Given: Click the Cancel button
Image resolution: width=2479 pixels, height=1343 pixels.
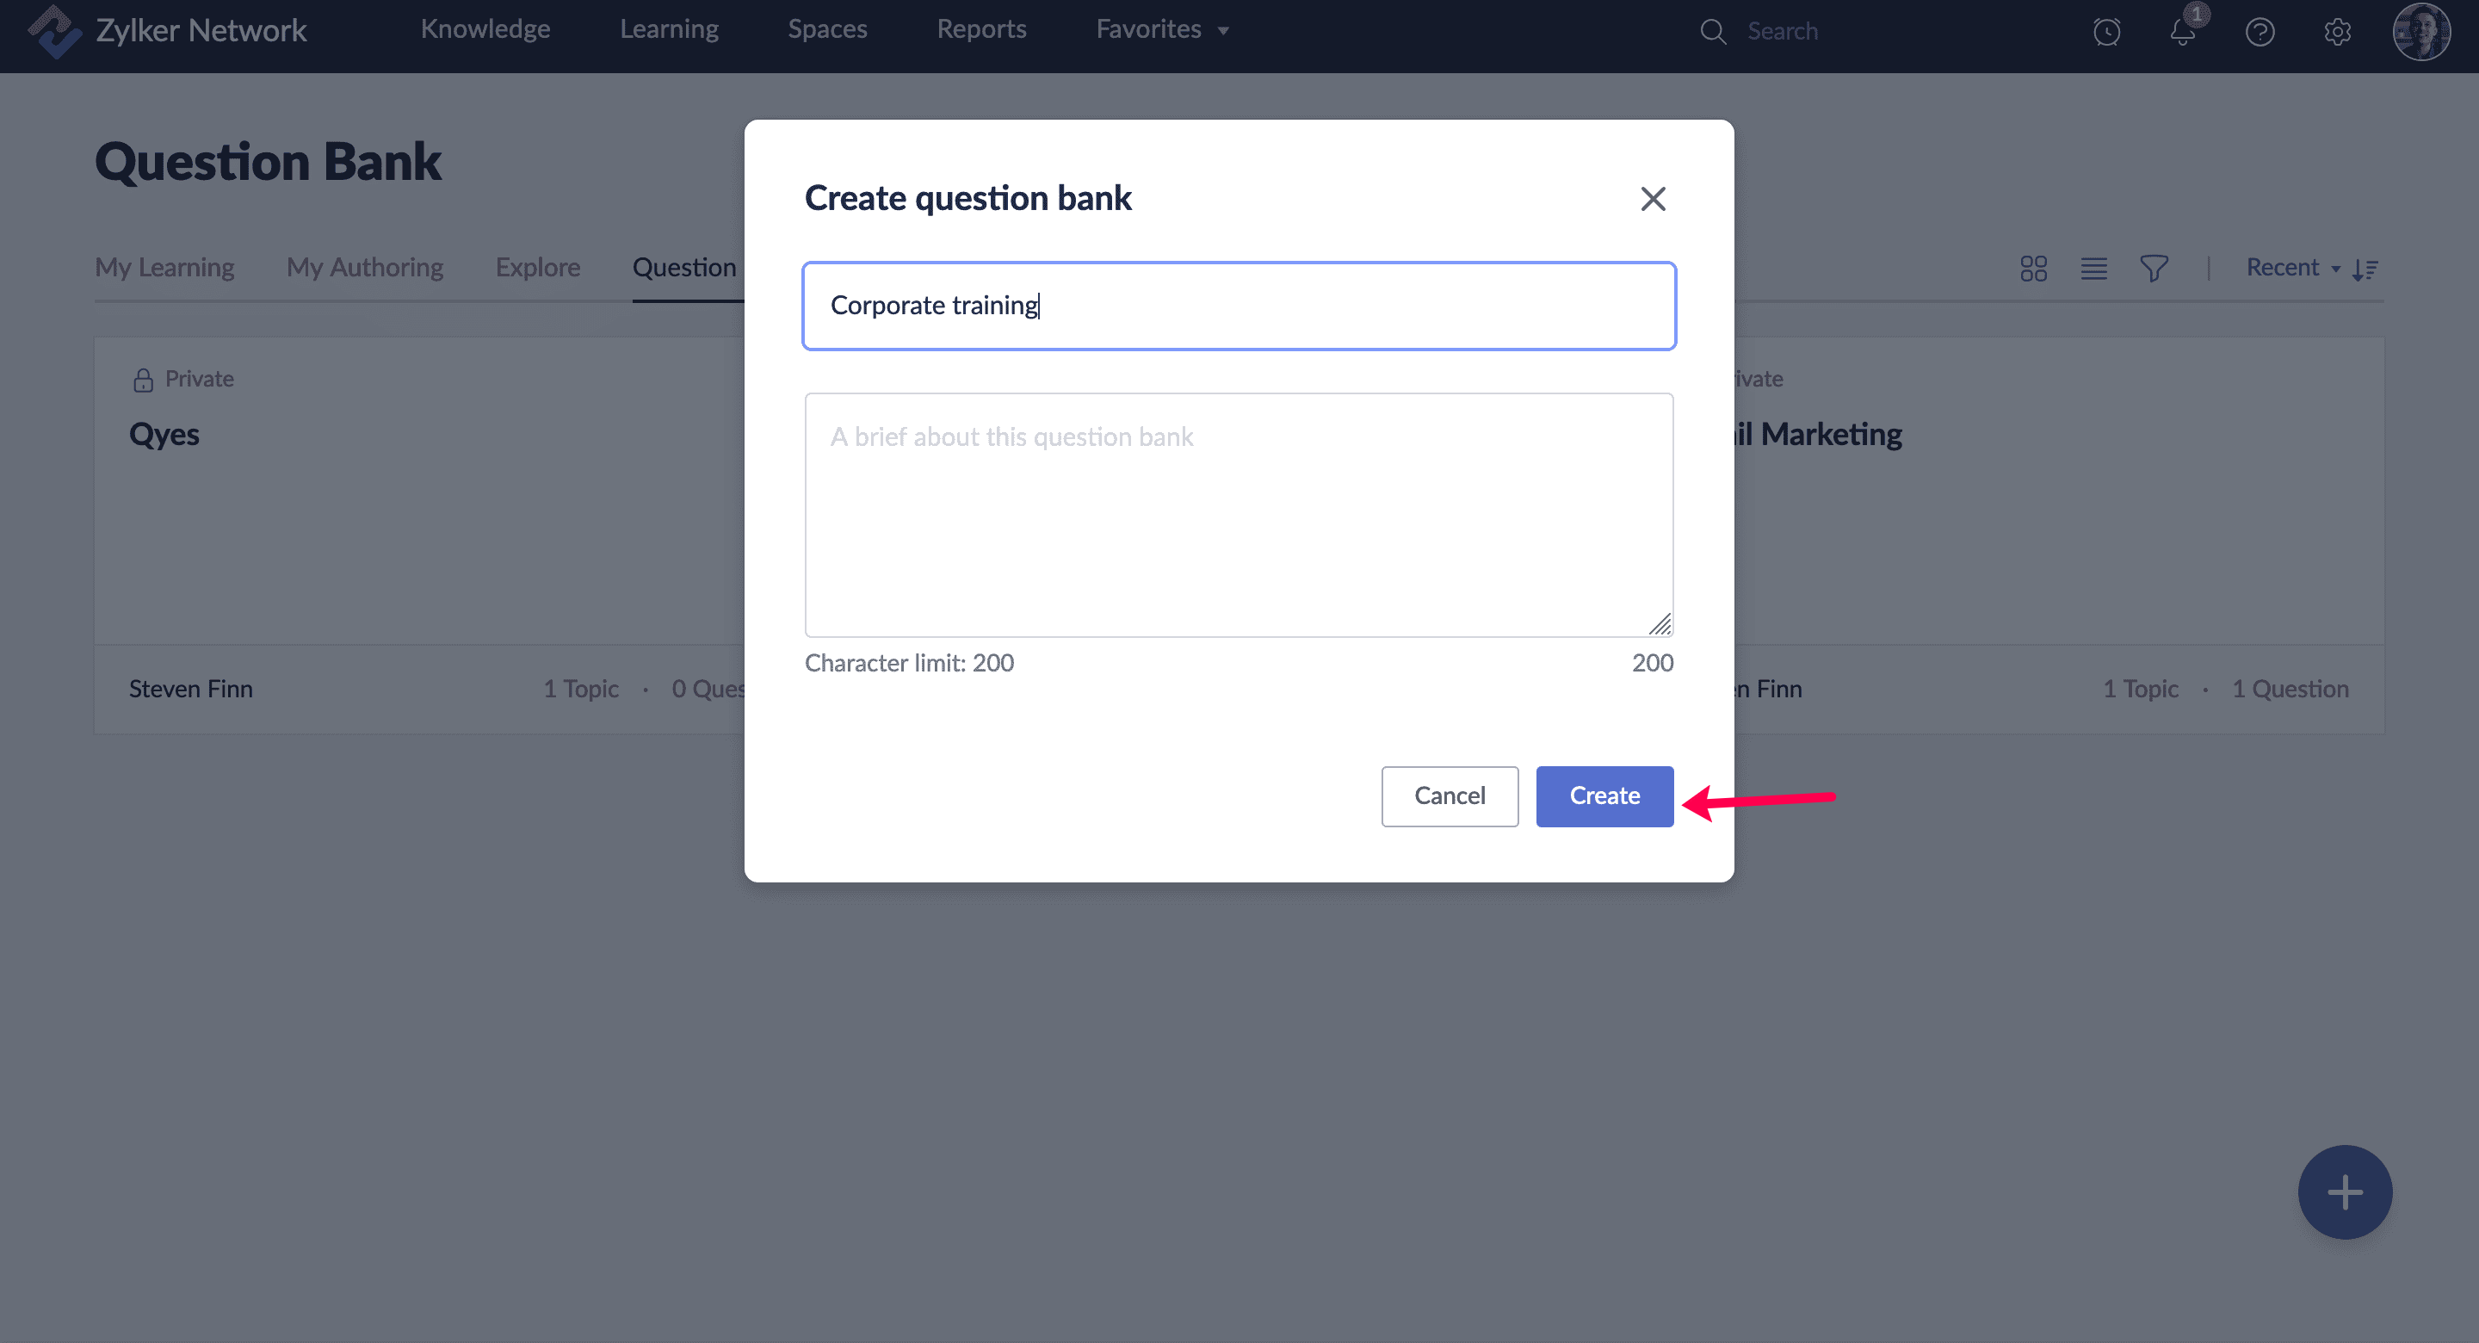Looking at the screenshot, I should (1450, 796).
